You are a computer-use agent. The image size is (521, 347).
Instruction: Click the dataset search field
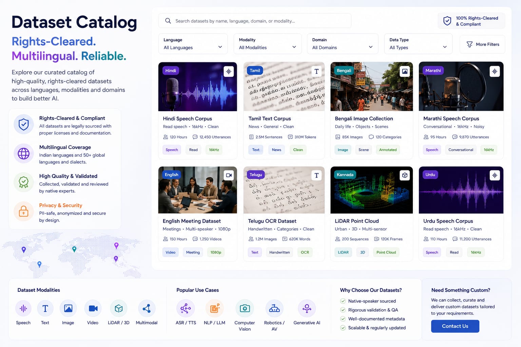255,21
